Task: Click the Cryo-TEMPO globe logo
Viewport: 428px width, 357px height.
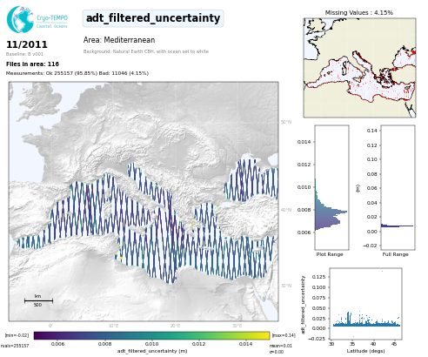Action: (20, 19)
